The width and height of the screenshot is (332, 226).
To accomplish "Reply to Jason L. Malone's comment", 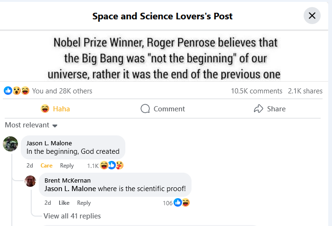I will (x=67, y=166).
